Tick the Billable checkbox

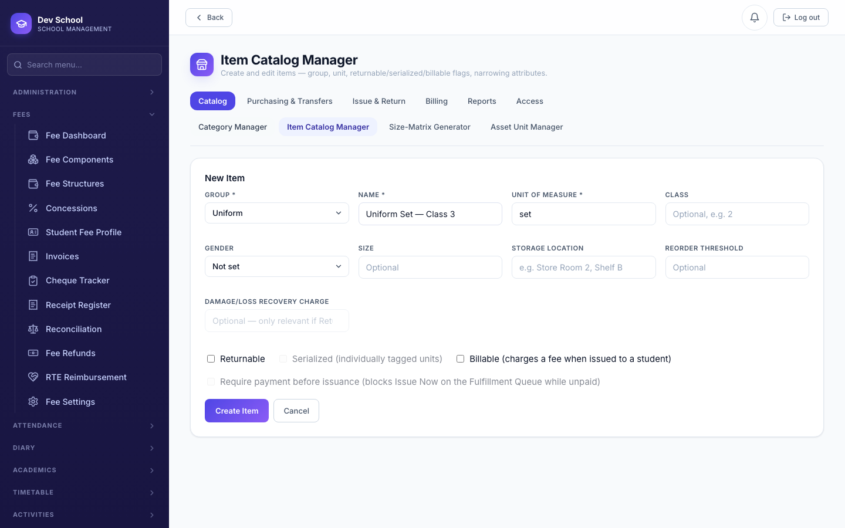(461, 359)
